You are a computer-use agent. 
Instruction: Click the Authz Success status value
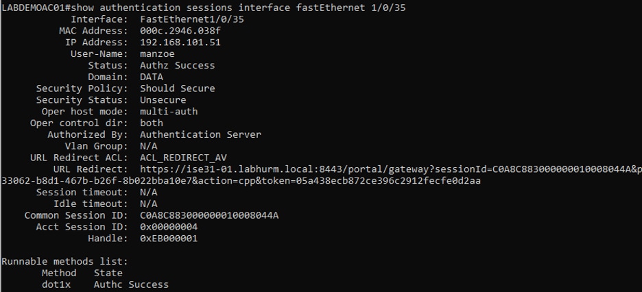(177, 65)
